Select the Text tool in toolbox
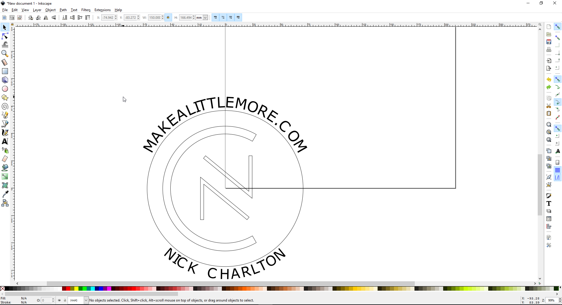Image resolution: width=562 pixels, height=305 pixels. click(5, 141)
